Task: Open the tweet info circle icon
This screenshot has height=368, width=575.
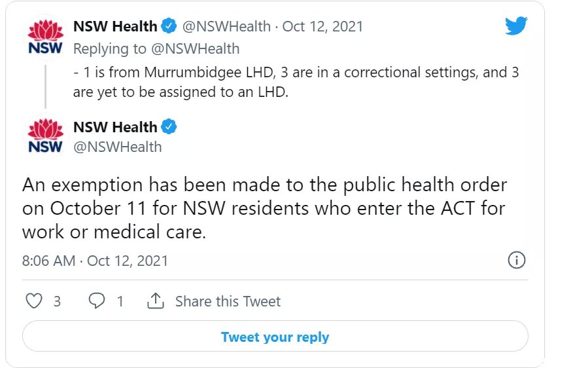Action: pos(516,260)
